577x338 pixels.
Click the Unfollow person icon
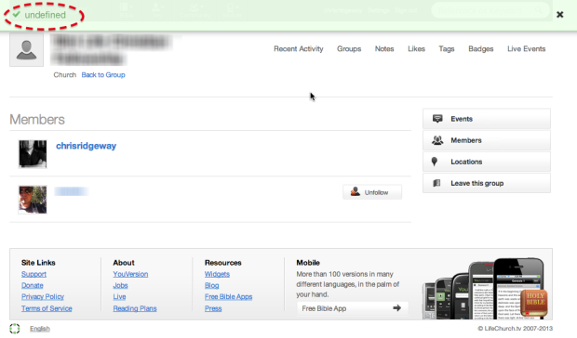[x=355, y=191]
